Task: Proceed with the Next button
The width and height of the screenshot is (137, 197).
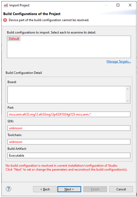Action: point(69,189)
